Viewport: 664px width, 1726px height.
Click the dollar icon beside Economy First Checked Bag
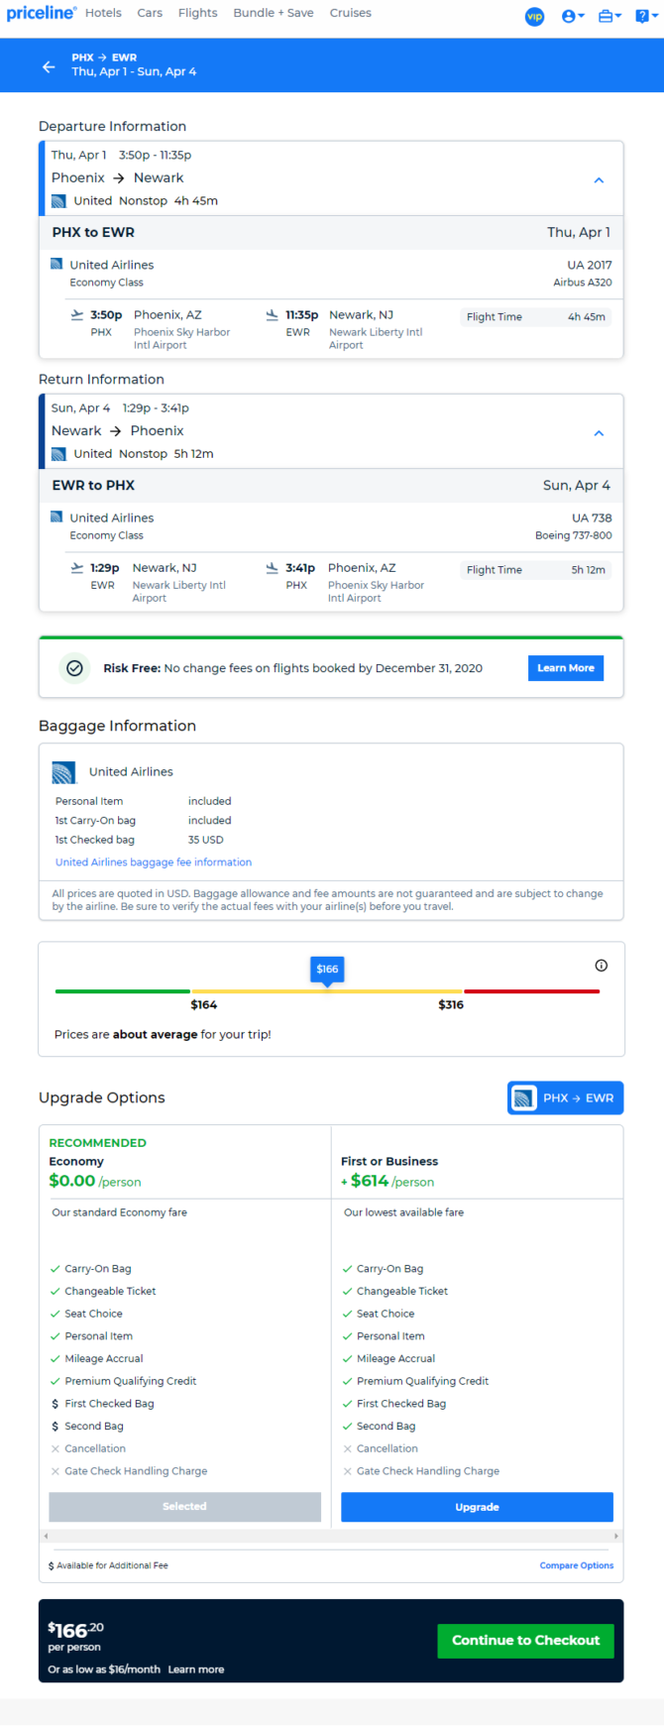click(x=55, y=1404)
